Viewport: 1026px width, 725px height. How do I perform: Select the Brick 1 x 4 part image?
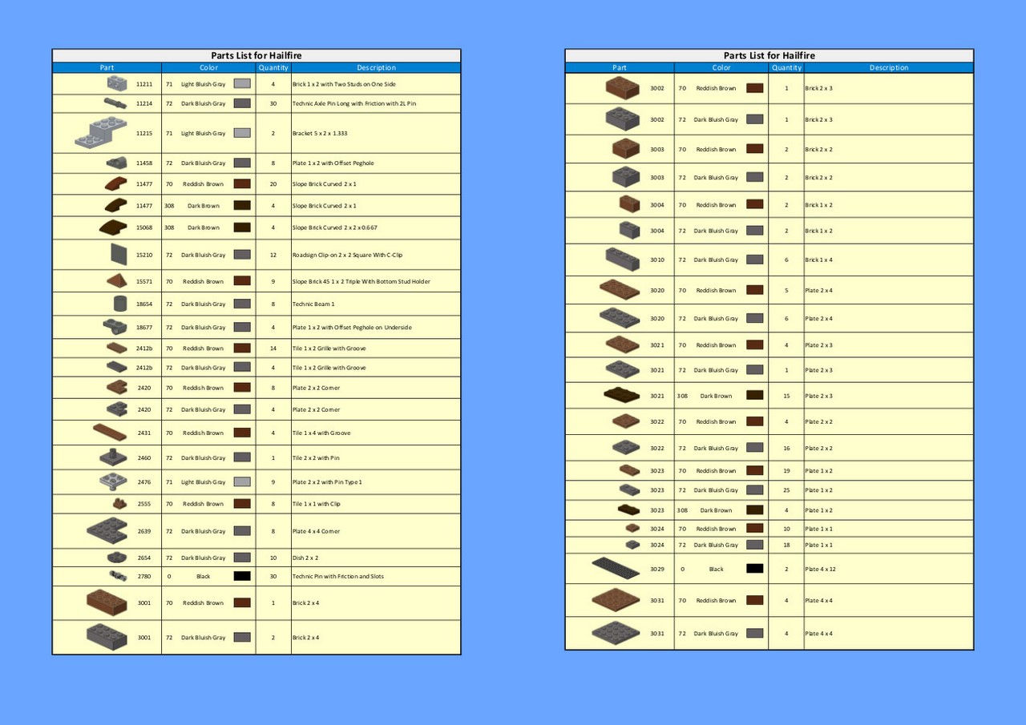(623, 260)
